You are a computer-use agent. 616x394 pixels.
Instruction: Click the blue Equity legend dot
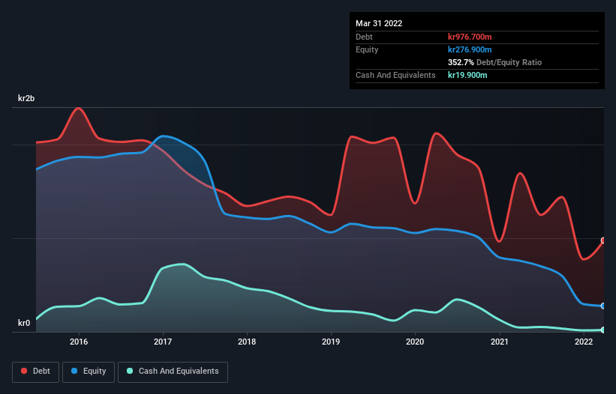click(x=74, y=371)
